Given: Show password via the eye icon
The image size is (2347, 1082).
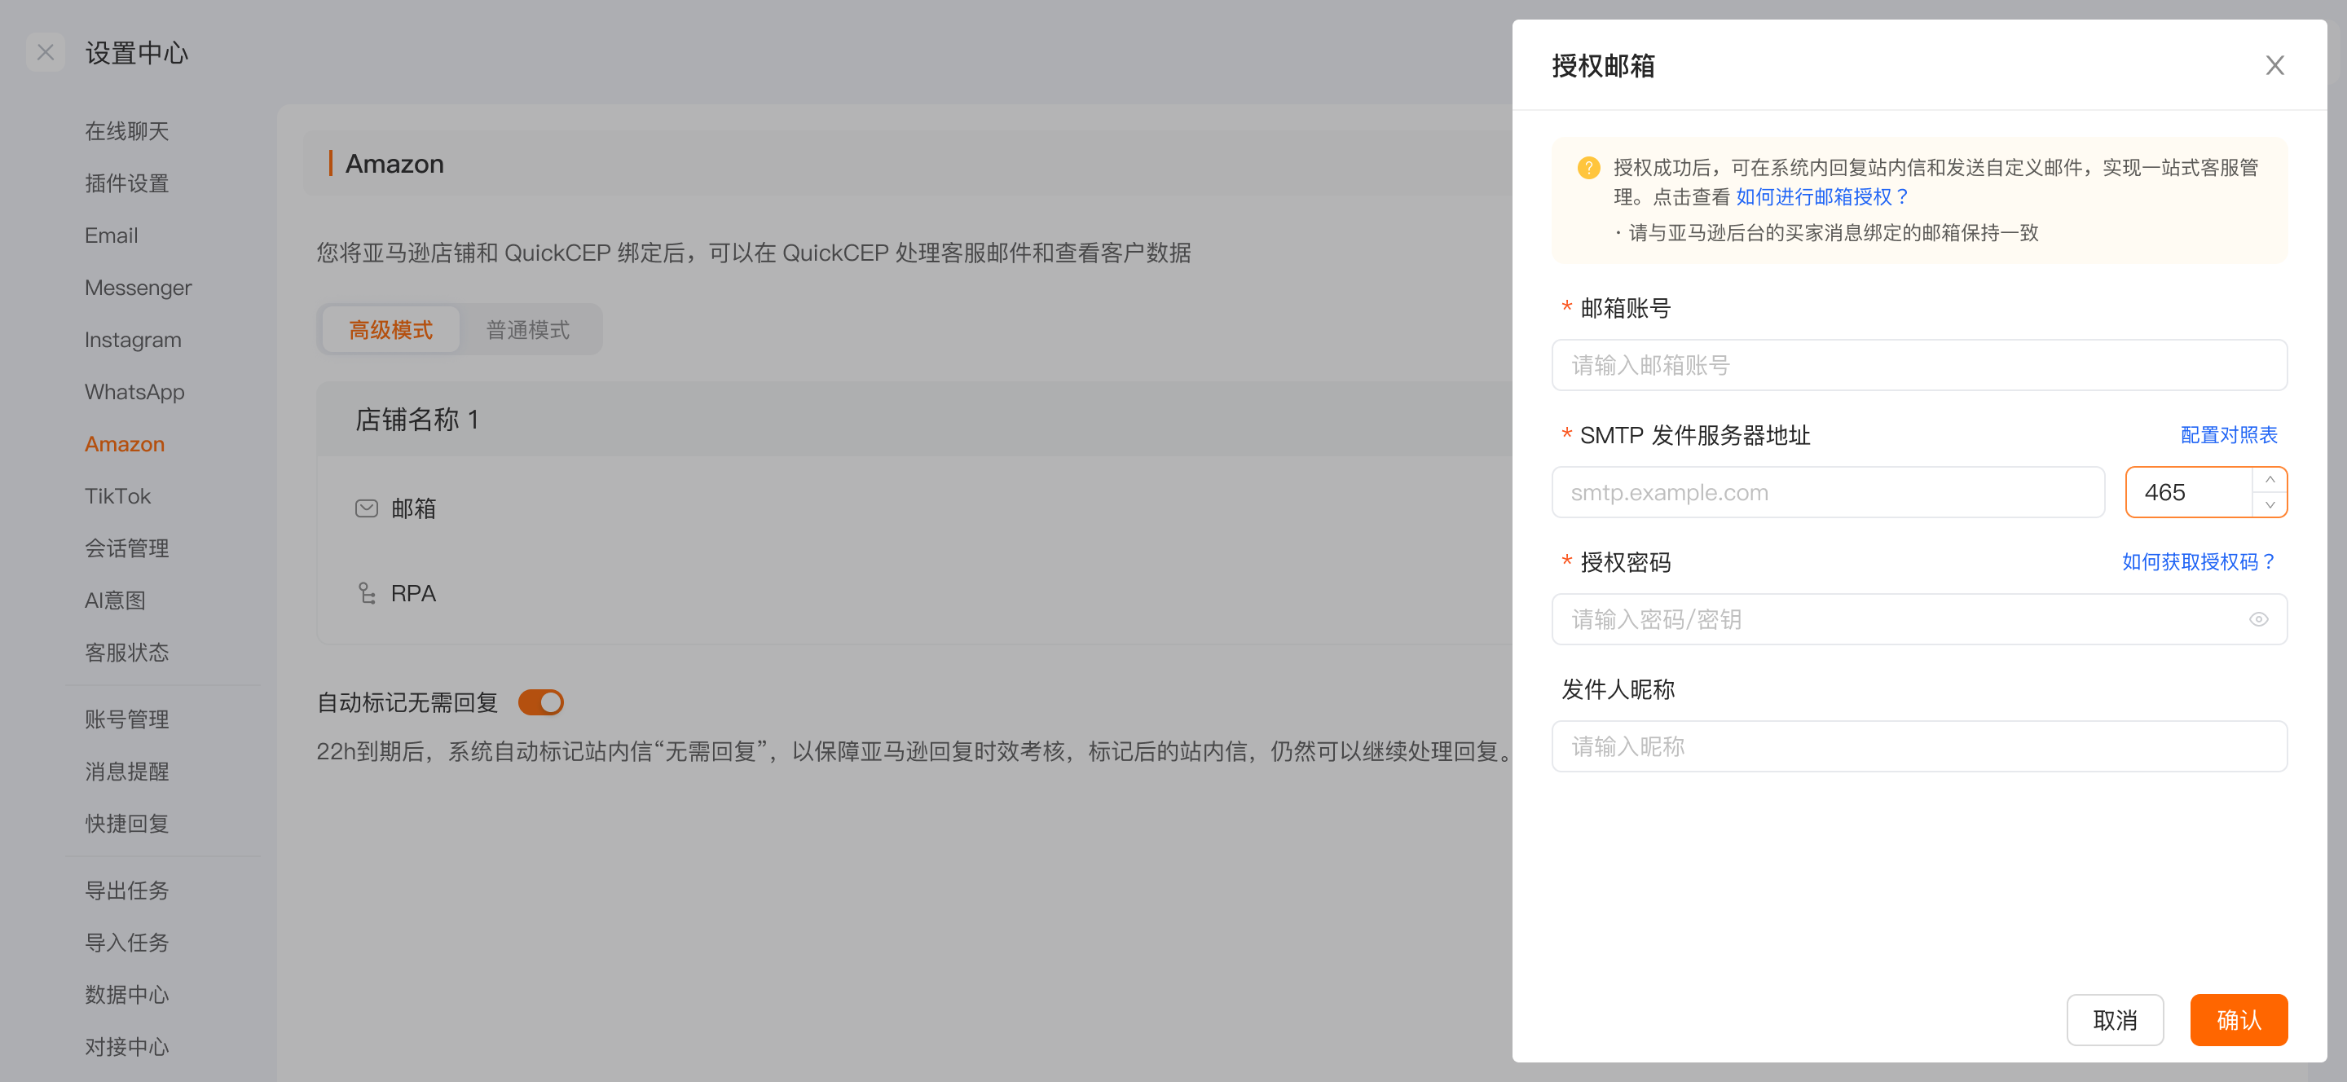Looking at the screenshot, I should tap(2257, 619).
